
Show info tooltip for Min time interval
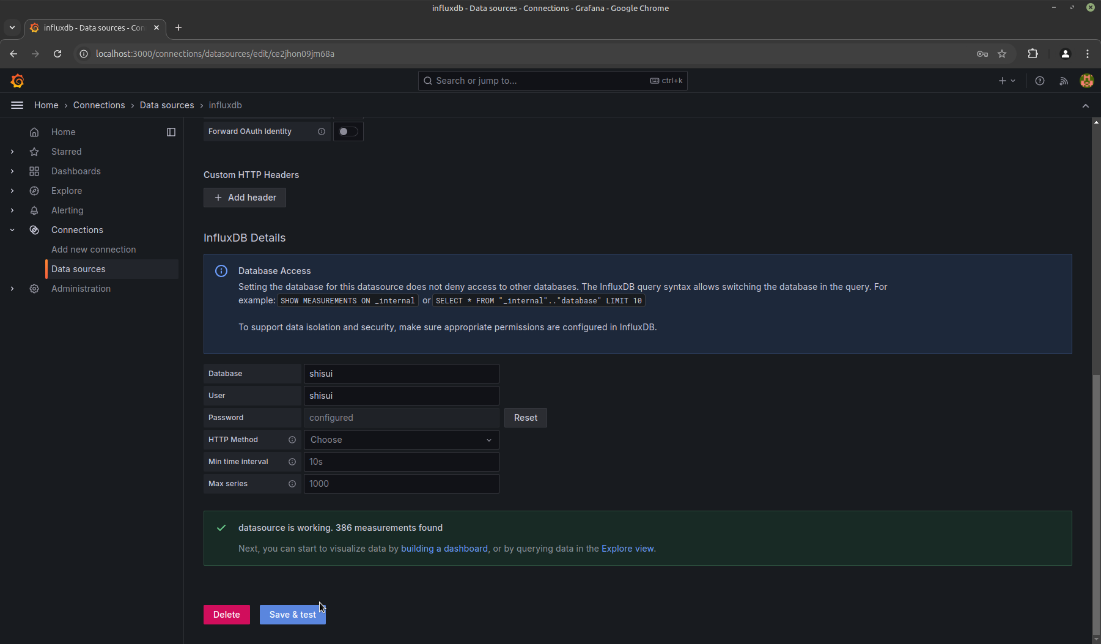[292, 462]
